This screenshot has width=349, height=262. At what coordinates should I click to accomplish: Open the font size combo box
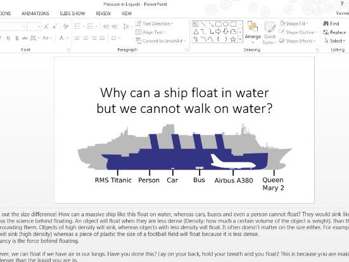34,27
